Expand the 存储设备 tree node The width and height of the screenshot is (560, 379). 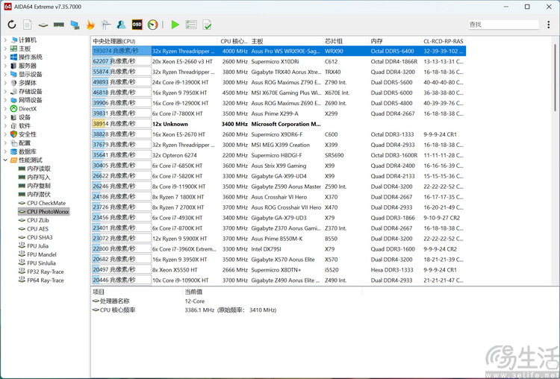coord(5,91)
